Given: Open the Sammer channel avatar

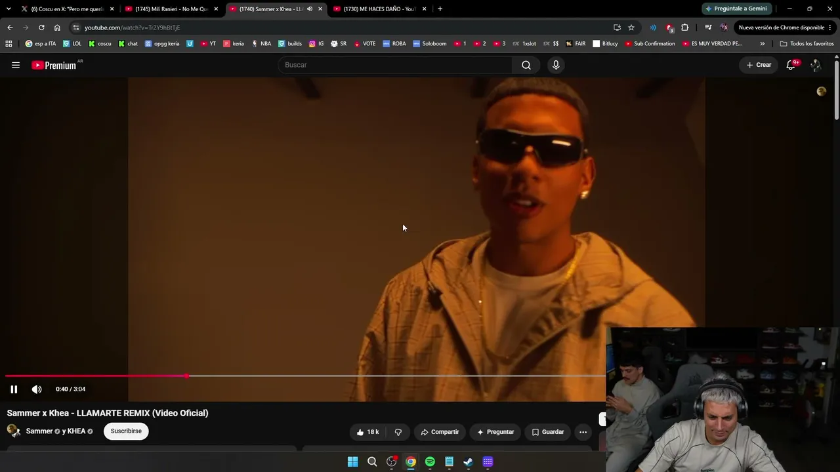Looking at the screenshot, I should click(13, 431).
